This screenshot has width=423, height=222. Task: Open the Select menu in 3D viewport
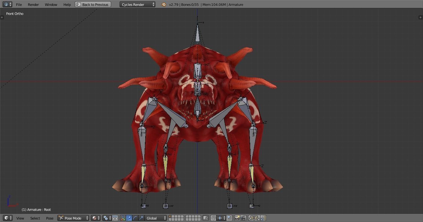coord(35,218)
